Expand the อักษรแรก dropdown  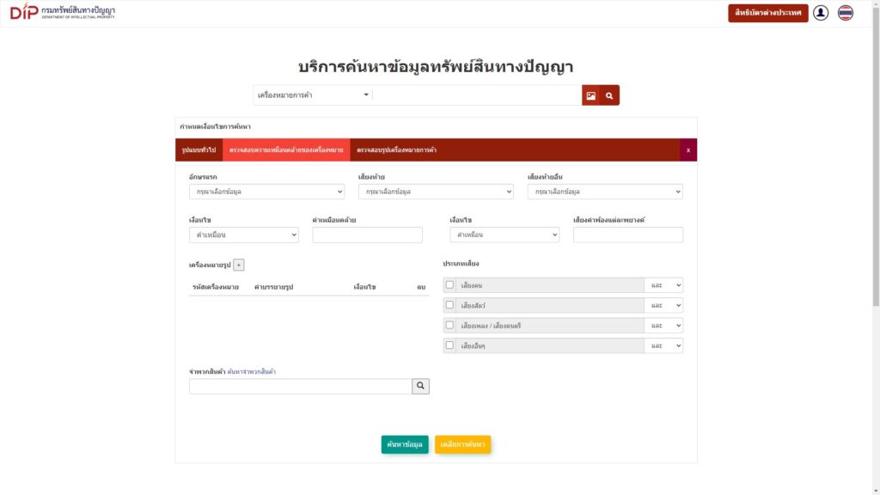[266, 192]
